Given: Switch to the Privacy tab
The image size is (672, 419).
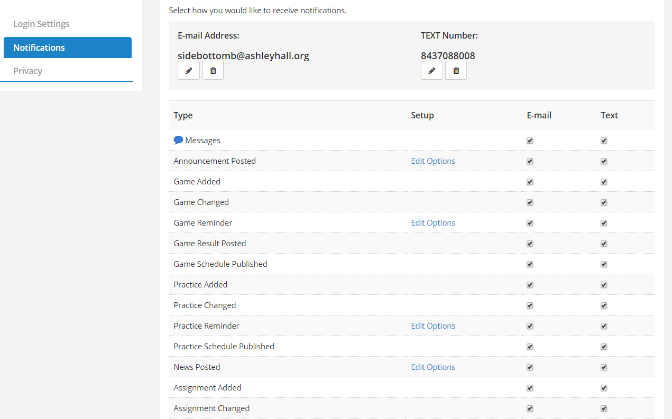Looking at the screenshot, I should tap(27, 71).
